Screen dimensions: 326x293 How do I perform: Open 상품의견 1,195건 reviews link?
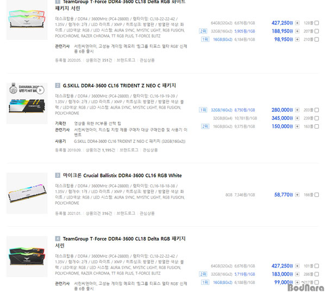click(x=100, y=150)
